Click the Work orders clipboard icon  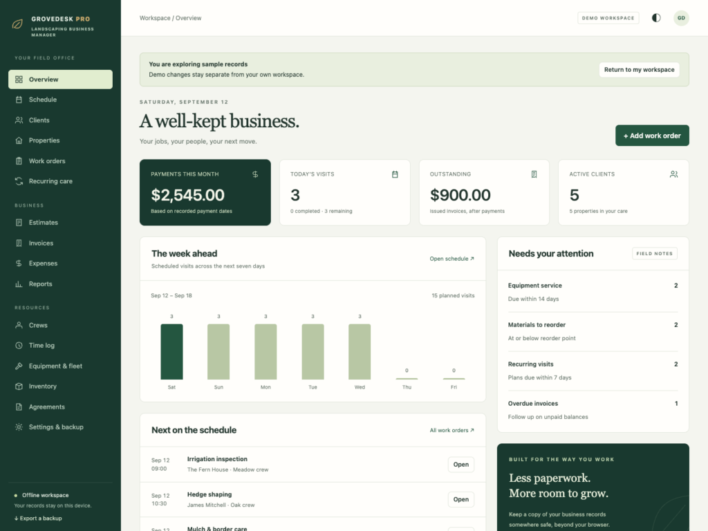tap(19, 160)
